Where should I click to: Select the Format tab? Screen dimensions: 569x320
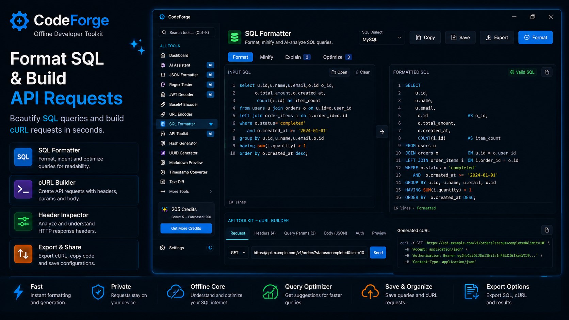(240, 57)
